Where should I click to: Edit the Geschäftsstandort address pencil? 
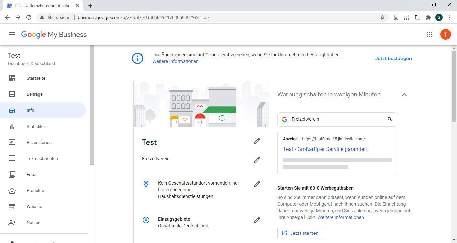[257, 184]
